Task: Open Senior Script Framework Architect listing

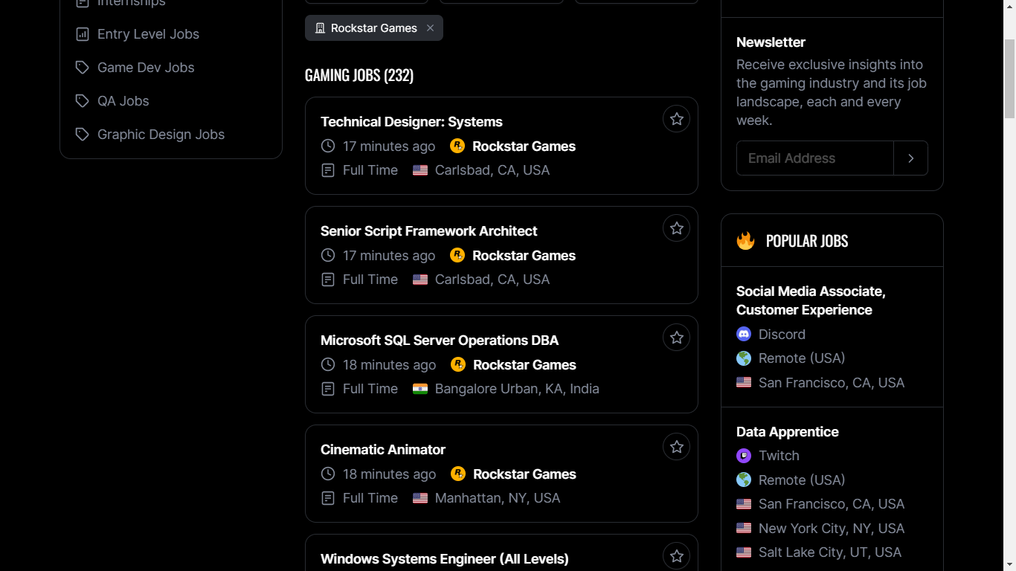Action: point(428,231)
